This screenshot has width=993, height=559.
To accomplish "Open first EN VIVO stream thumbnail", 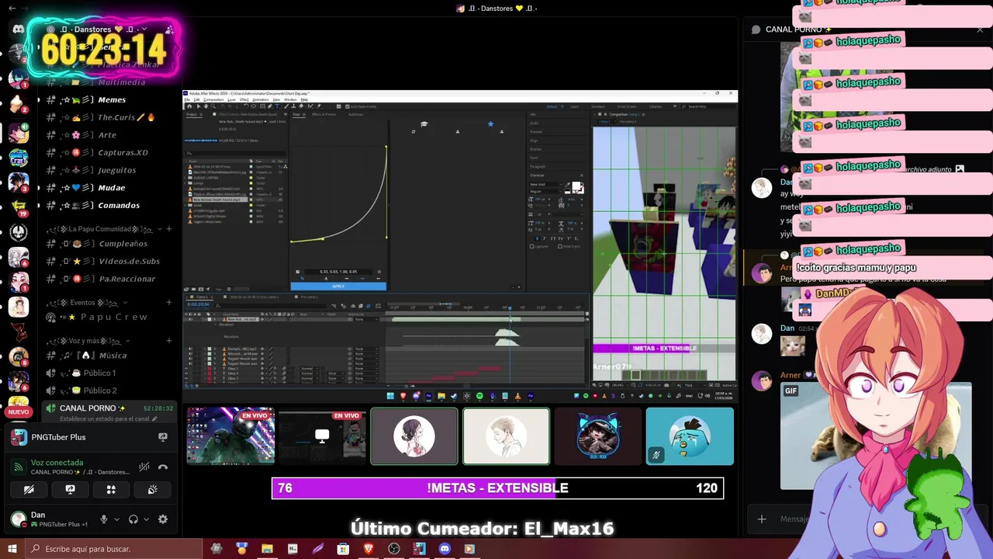I will pyautogui.click(x=230, y=436).
